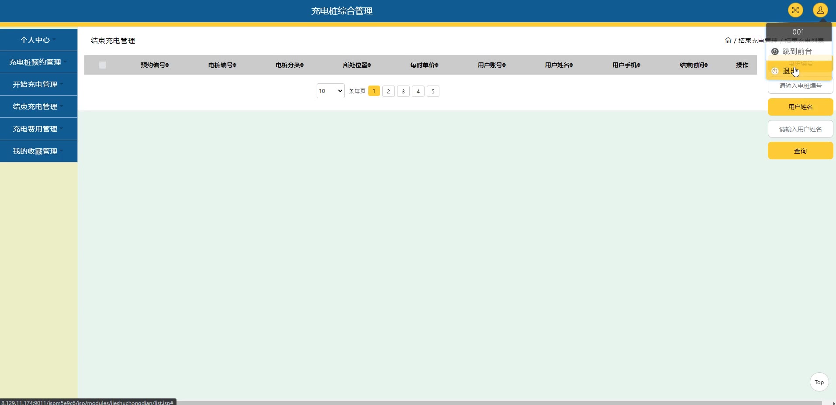836x405 pixels.
Task: Click the 001 username label
Action: tap(798, 32)
